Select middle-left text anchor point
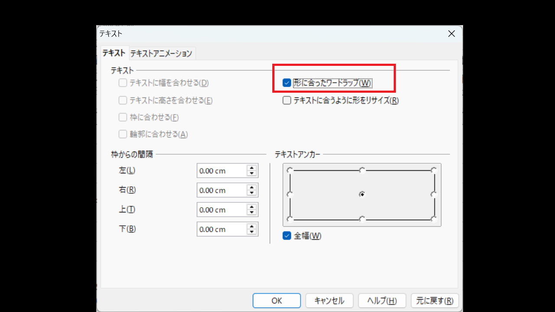This screenshot has width=555, height=312. pos(290,195)
